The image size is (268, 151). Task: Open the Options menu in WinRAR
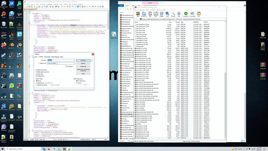tap(159, 10)
